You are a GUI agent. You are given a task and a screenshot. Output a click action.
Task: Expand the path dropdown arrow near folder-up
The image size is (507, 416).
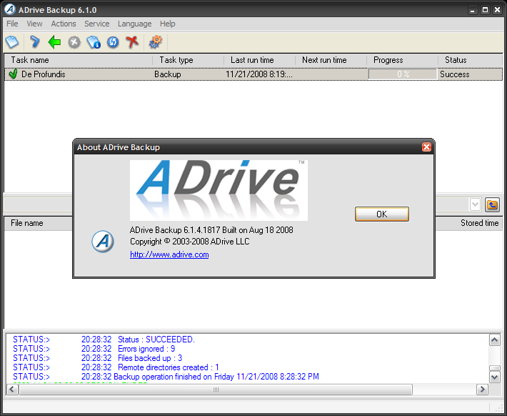click(475, 204)
